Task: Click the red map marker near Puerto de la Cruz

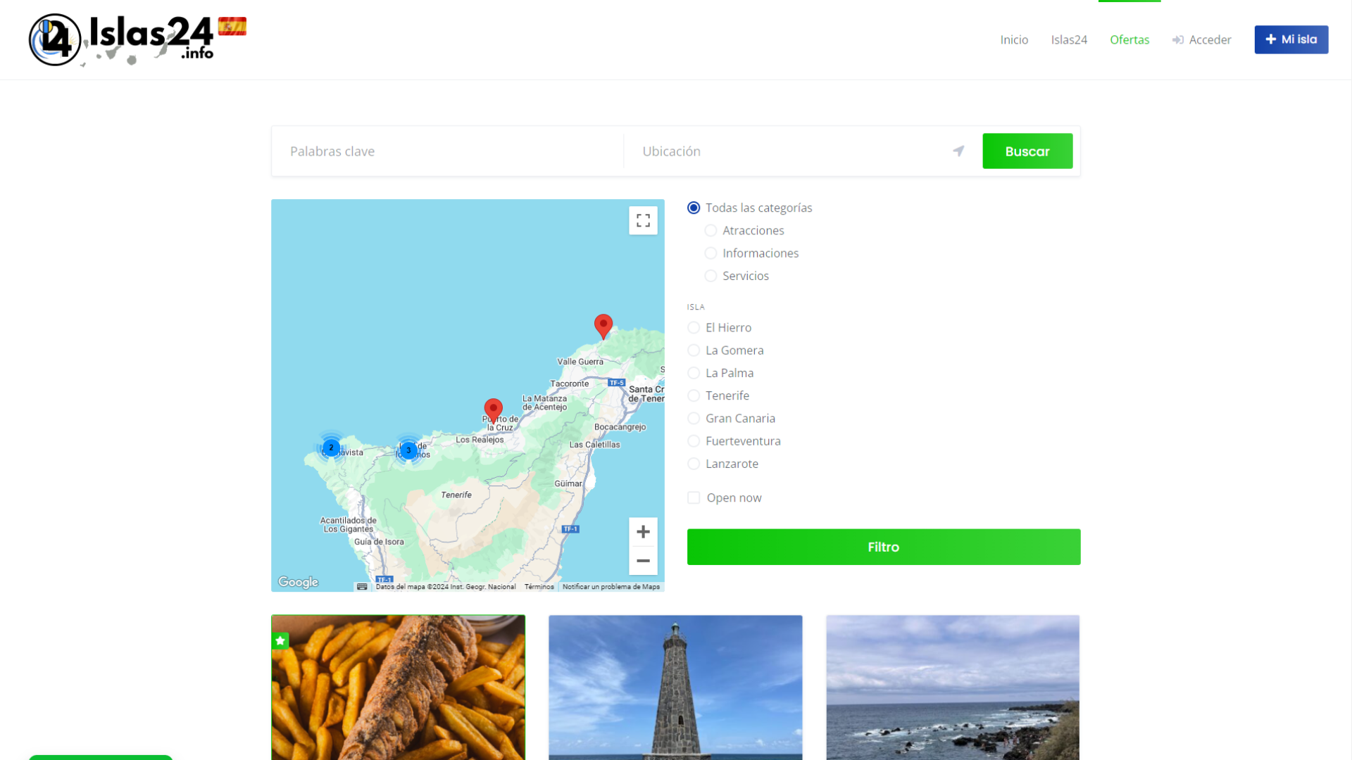Action: 493,410
